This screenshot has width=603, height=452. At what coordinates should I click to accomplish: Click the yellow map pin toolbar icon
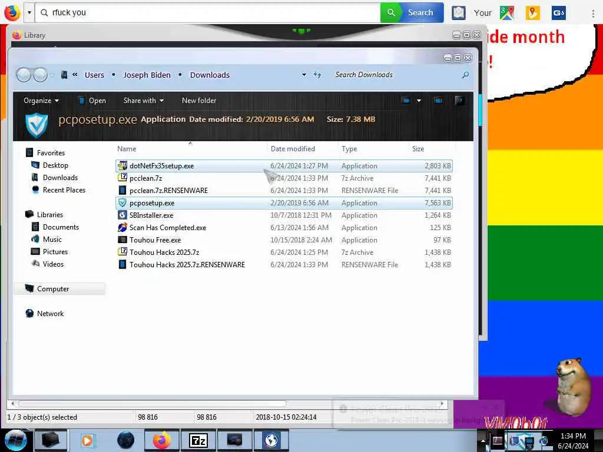(x=532, y=13)
